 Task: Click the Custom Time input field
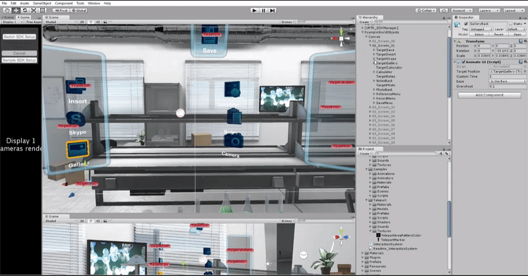point(508,76)
